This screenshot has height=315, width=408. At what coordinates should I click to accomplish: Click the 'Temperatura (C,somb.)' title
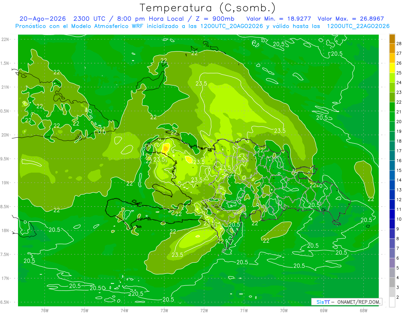click(x=208, y=8)
